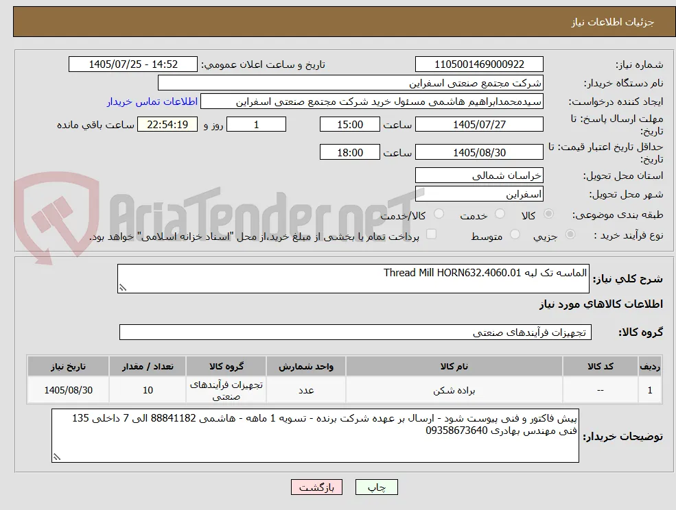The height and width of the screenshot is (510, 676).
Task: Click the quantity cell showing 10
Action: click(x=148, y=390)
